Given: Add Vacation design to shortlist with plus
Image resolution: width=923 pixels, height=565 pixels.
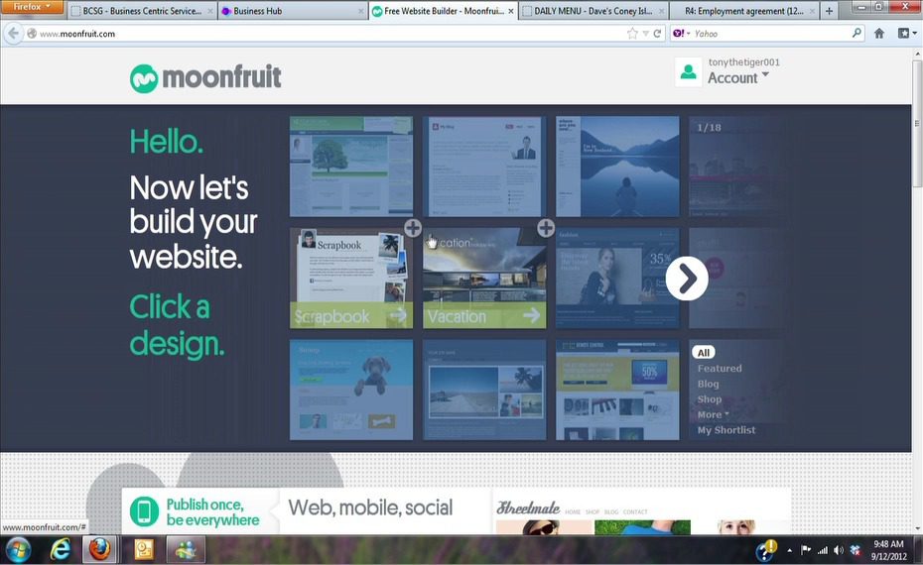Looking at the screenshot, I should pos(546,228).
